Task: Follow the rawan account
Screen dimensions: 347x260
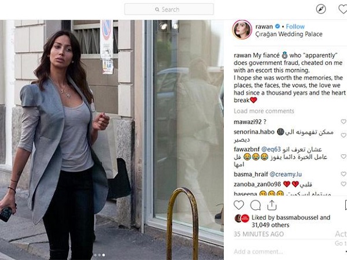Action: [295, 27]
